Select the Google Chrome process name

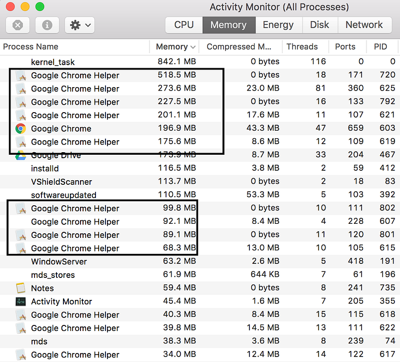pyautogui.click(x=61, y=129)
